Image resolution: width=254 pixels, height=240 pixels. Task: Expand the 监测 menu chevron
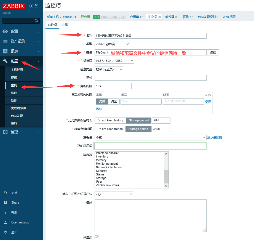click(38, 32)
